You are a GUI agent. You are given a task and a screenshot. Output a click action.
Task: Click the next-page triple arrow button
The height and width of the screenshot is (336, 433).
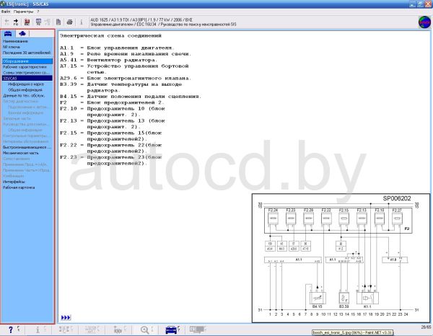(x=66, y=317)
